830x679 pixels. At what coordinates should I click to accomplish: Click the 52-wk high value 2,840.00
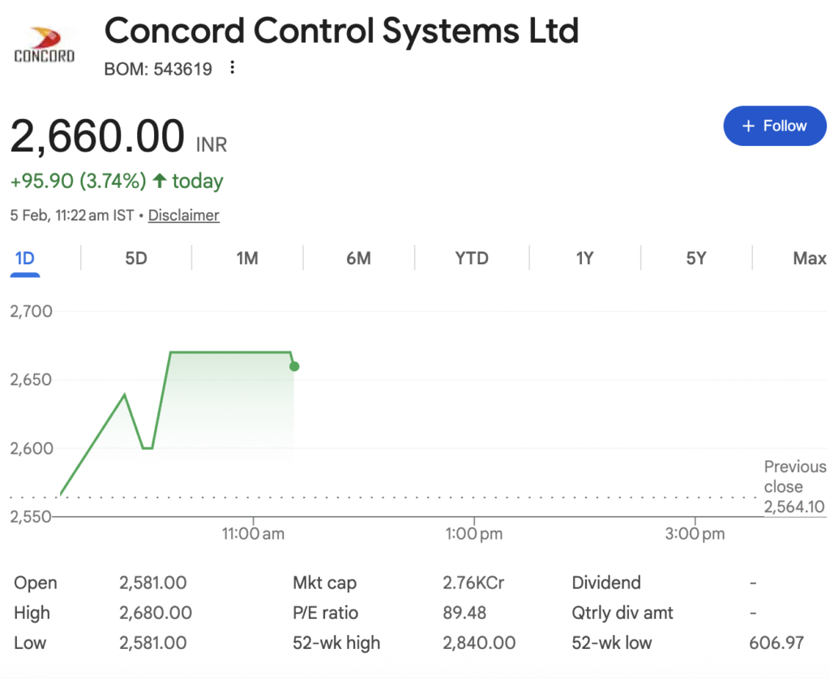(x=479, y=643)
